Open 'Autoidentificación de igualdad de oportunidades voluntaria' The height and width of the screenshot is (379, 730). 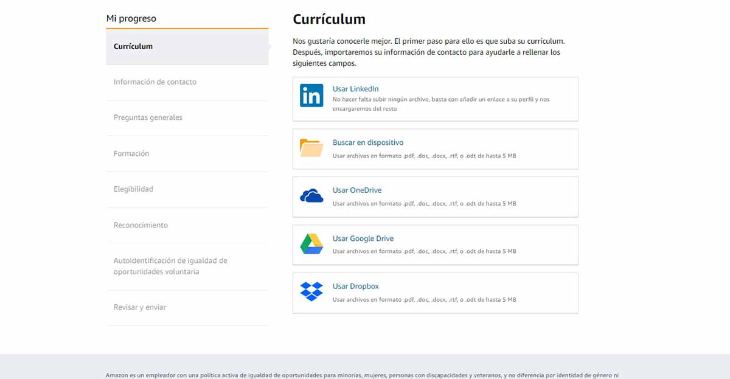point(170,266)
